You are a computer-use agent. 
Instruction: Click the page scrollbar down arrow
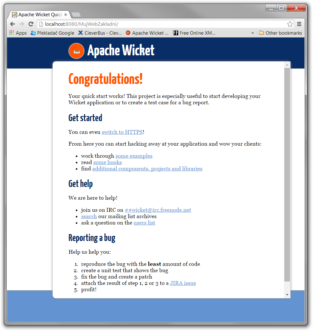coord(287,295)
